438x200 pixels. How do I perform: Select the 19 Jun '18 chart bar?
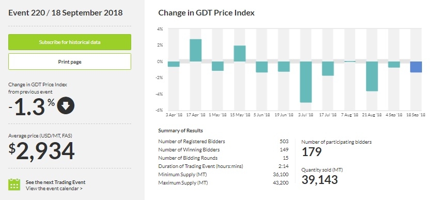tap(284, 67)
